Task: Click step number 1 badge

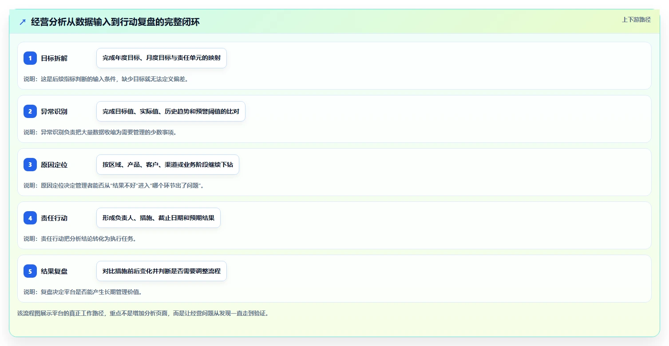Action: point(30,58)
